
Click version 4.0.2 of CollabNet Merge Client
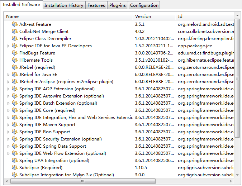click(139, 32)
